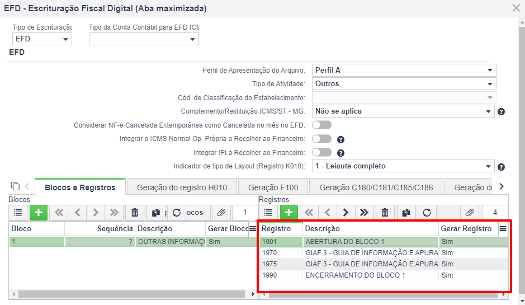Image resolution: width=525 pixels, height=305 pixels.
Task: Open list view in Blocos toolbar
Action: 18,213
